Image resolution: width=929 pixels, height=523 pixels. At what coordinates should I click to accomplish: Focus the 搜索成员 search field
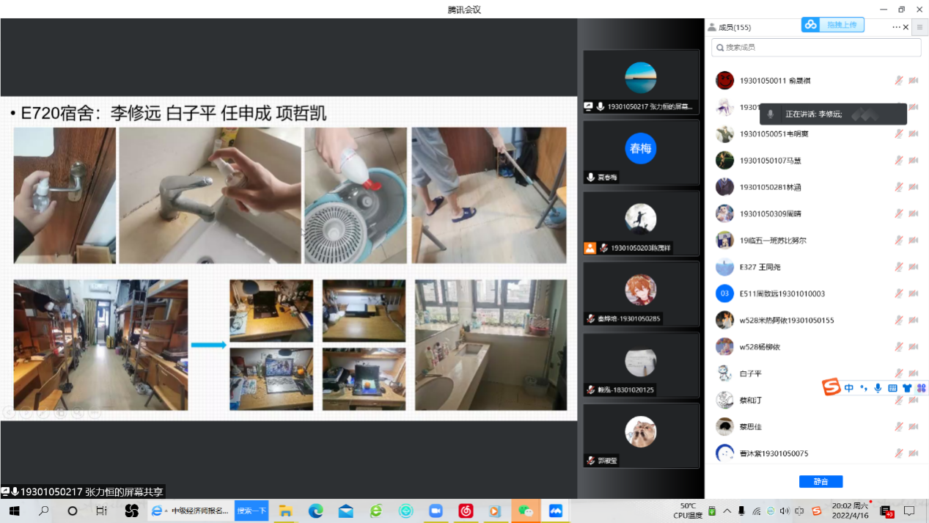coord(816,47)
